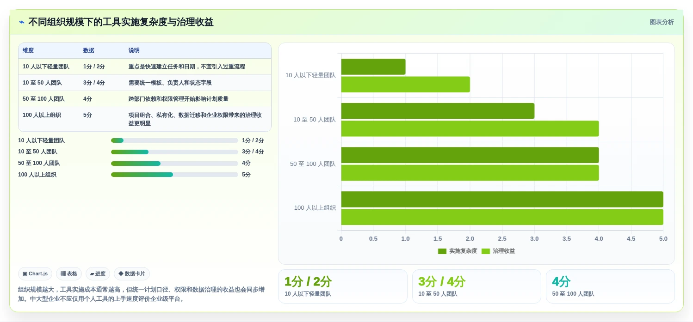The image size is (693, 322).
Task: Toggle the 治理收益 legend entry
Action: [x=498, y=251]
